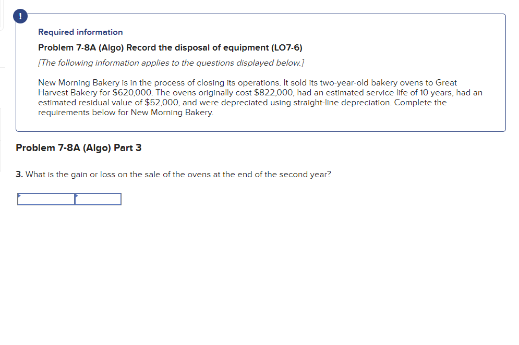Select the Required information heading
The height and width of the screenshot is (345, 519).
(x=80, y=32)
